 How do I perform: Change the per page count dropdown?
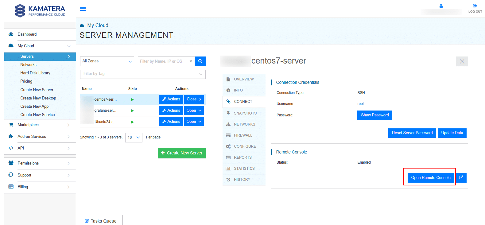[x=134, y=138]
